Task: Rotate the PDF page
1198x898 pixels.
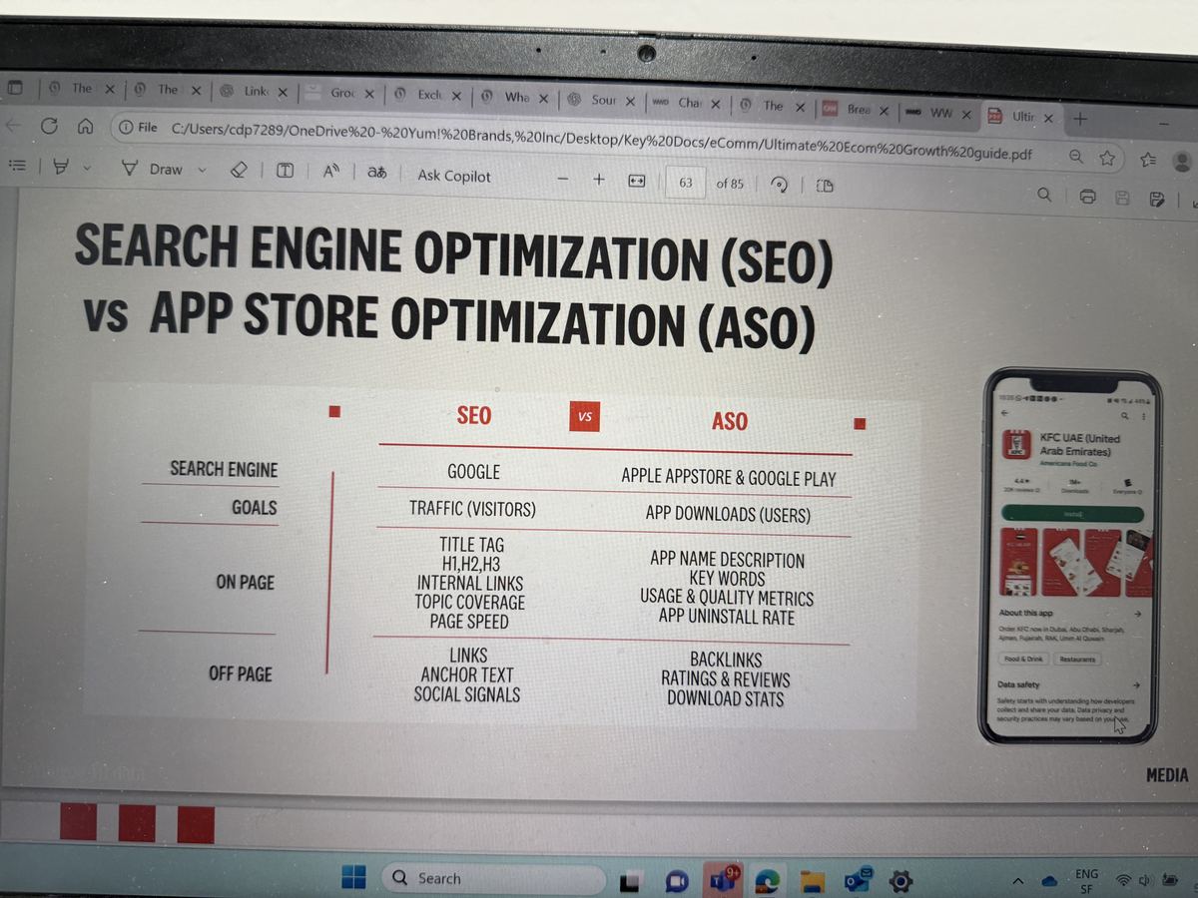Action: click(x=781, y=185)
